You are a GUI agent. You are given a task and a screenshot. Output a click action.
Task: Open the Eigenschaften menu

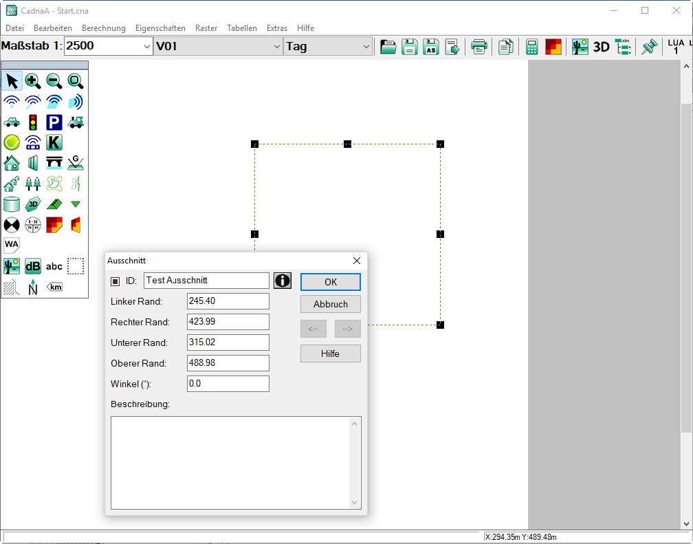(x=160, y=28)
